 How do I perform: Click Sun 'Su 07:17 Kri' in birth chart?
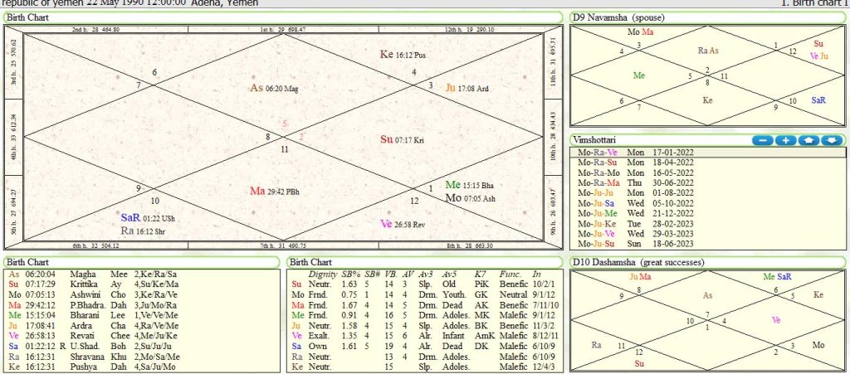403,139
